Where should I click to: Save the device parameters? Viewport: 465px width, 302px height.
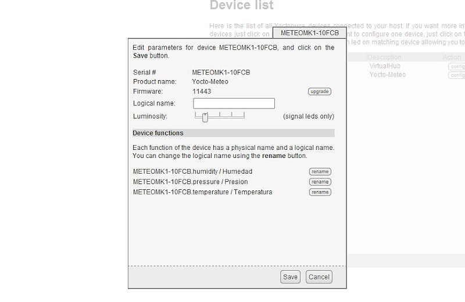(290, 277)
